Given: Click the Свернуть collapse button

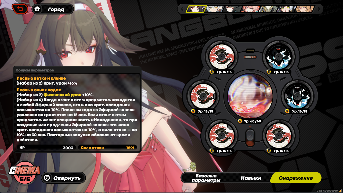Looking at the screenshot, I should tap(63, 178).
